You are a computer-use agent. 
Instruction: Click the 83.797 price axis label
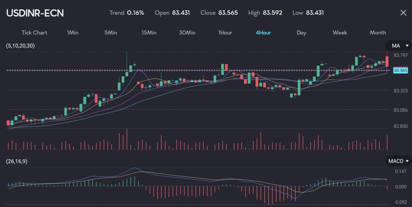(401, 55)
